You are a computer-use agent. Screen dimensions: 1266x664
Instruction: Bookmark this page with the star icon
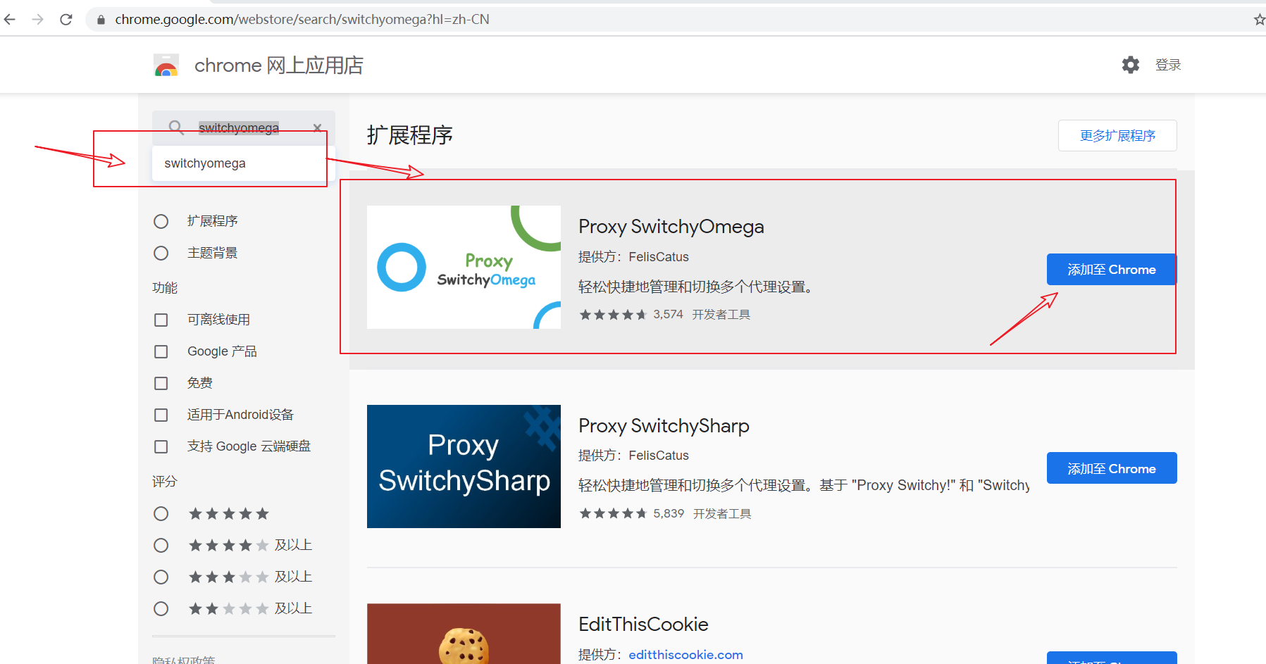(1259, 19)
